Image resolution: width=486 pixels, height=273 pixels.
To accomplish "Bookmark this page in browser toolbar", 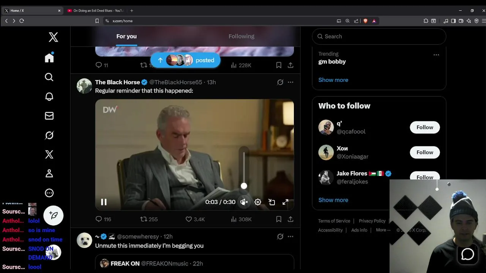I will coord(97,21).
